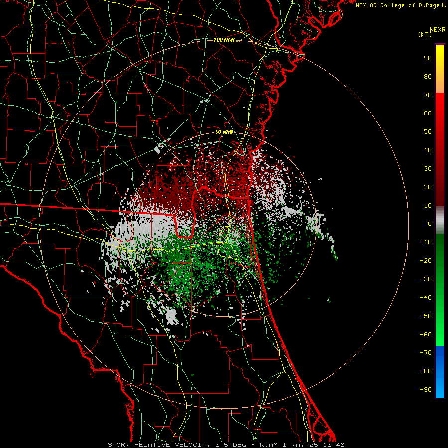Click the blue bottom segment of color bar
Screen dimensions: 448x448
[440, 372]
